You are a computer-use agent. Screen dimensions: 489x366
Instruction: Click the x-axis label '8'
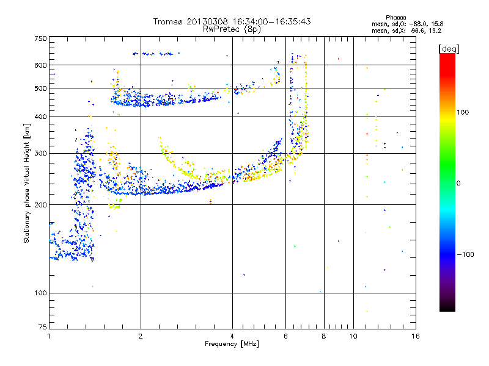[324, 336]
